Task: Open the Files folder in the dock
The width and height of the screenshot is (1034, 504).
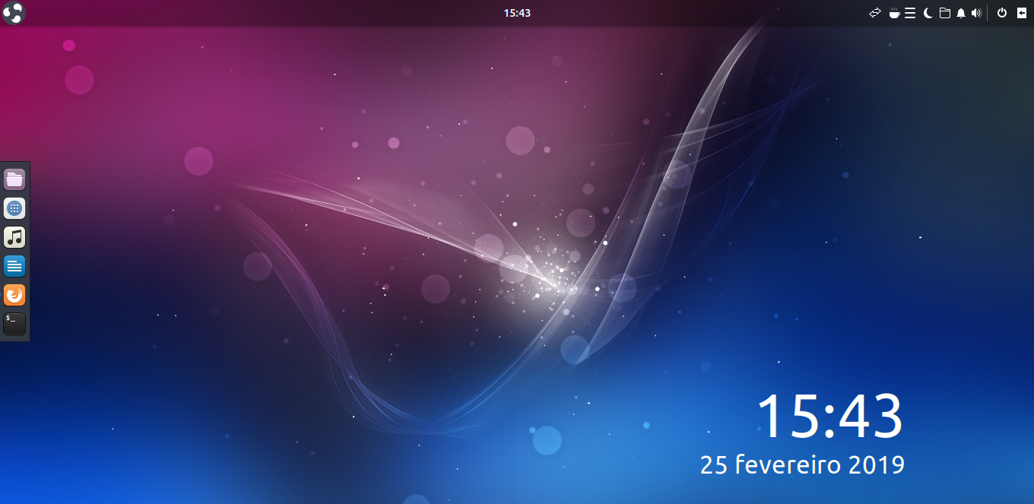Action: (14, 179)
